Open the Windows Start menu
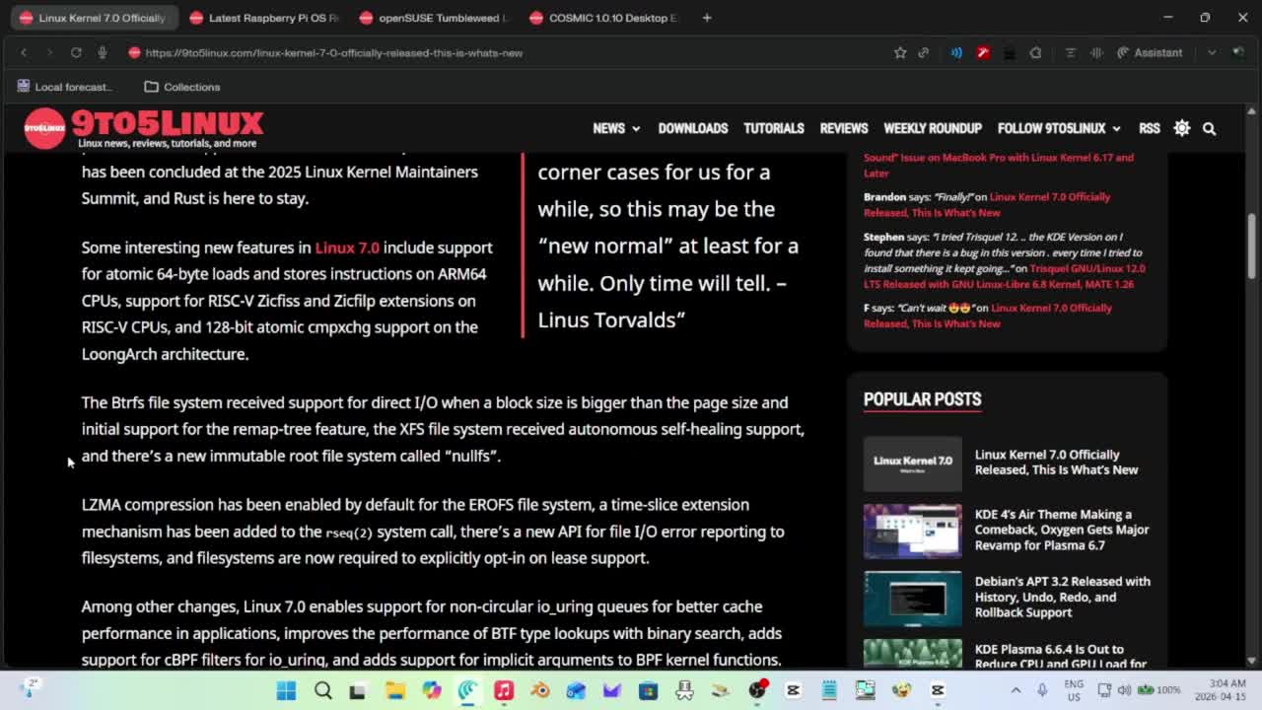1262x710 pixels. (286, 690)
